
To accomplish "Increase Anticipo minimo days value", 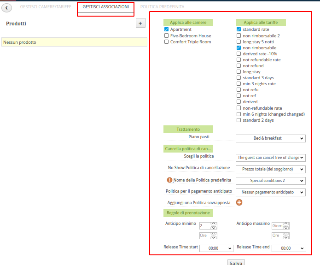I will click(x=214, y=224).
